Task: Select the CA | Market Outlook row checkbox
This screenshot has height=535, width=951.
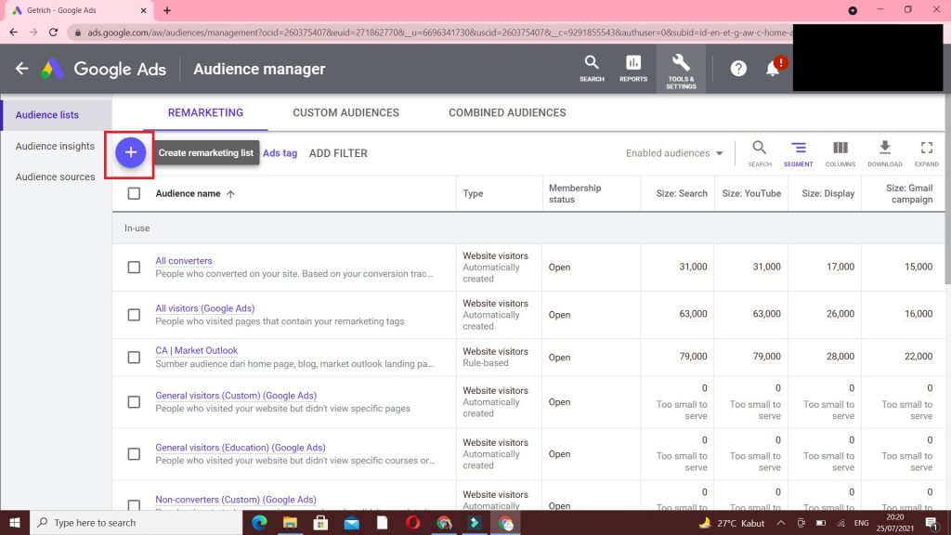Action: (134, 358)
